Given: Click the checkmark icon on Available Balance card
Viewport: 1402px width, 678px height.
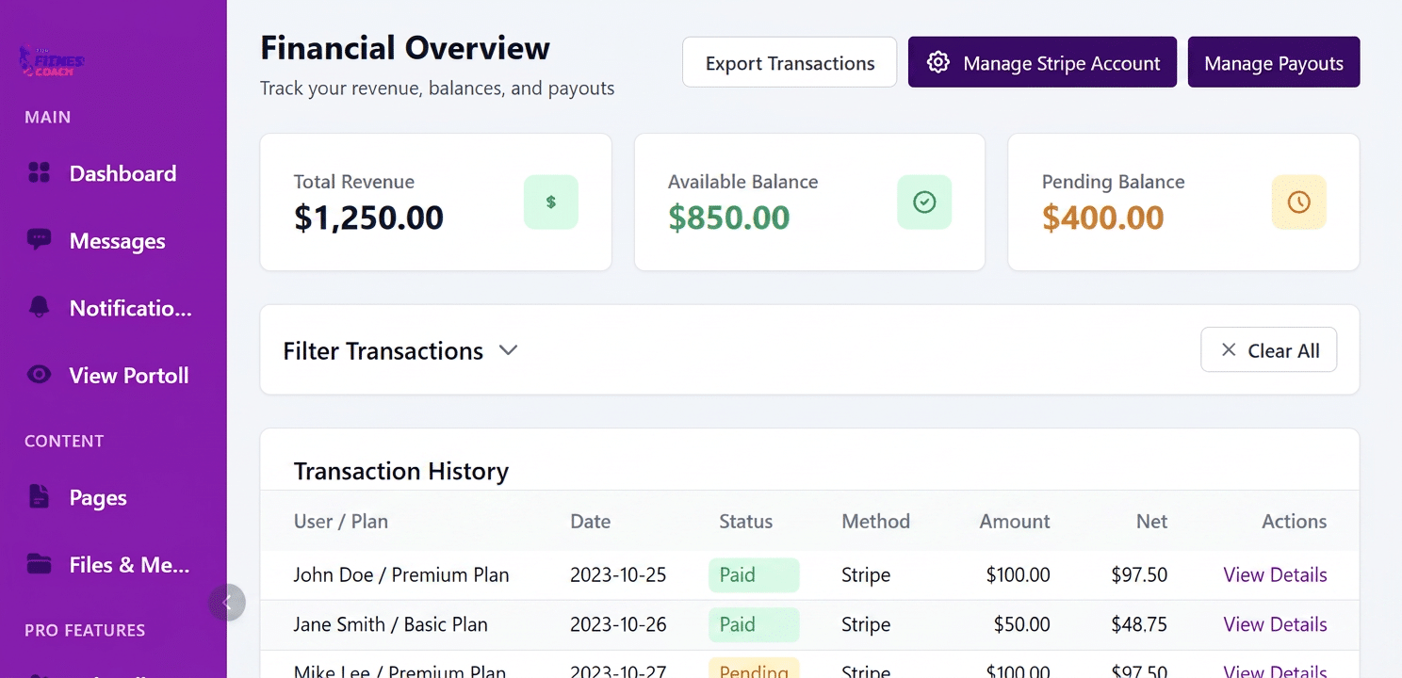Looking at the screenshot, I should click(924, 202).
